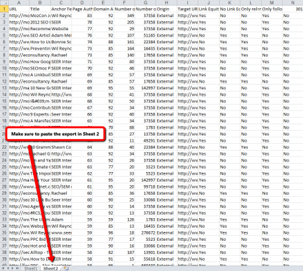Click the 'Target URL' header cell

pyautogui.click(x=187, y=9)
